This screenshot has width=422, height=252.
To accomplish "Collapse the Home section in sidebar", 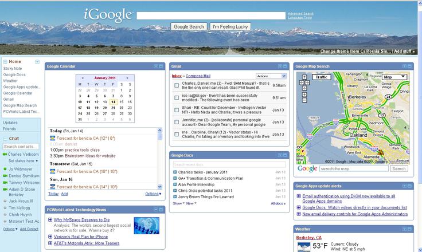I will coord(5,62).
